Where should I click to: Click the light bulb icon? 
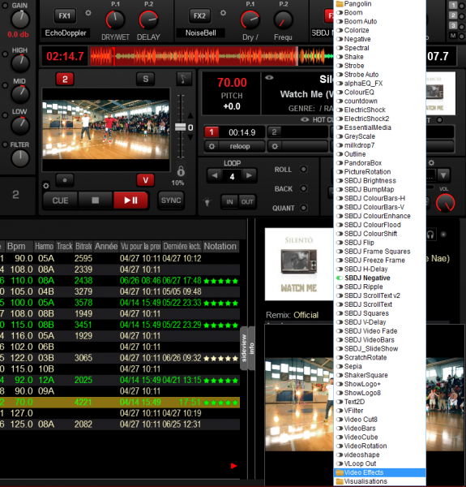coord(207,202)
